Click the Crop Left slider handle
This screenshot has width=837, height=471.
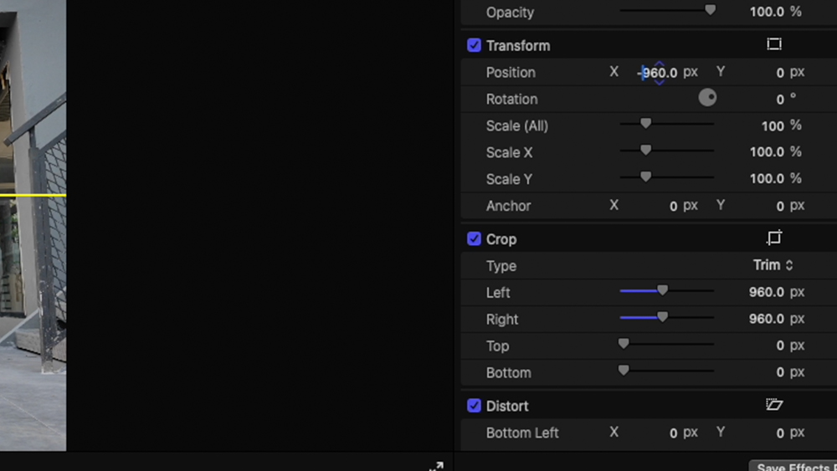tap(662, 290)
